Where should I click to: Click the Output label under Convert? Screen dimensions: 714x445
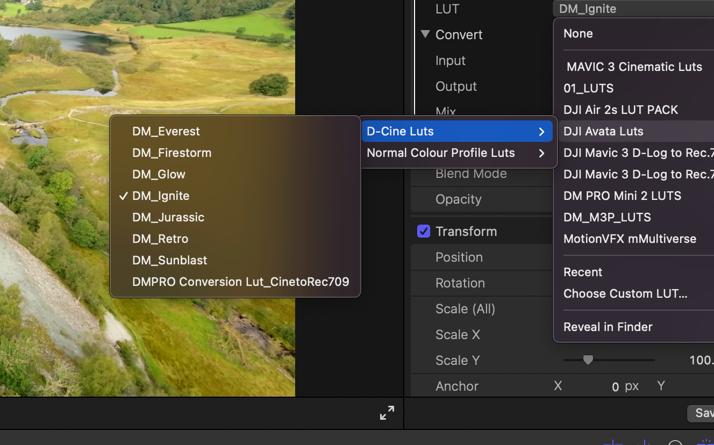(x=456, y=87)
